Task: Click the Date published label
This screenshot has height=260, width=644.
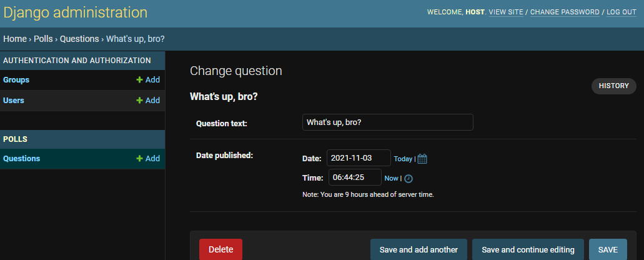Action: click(224, 155)
